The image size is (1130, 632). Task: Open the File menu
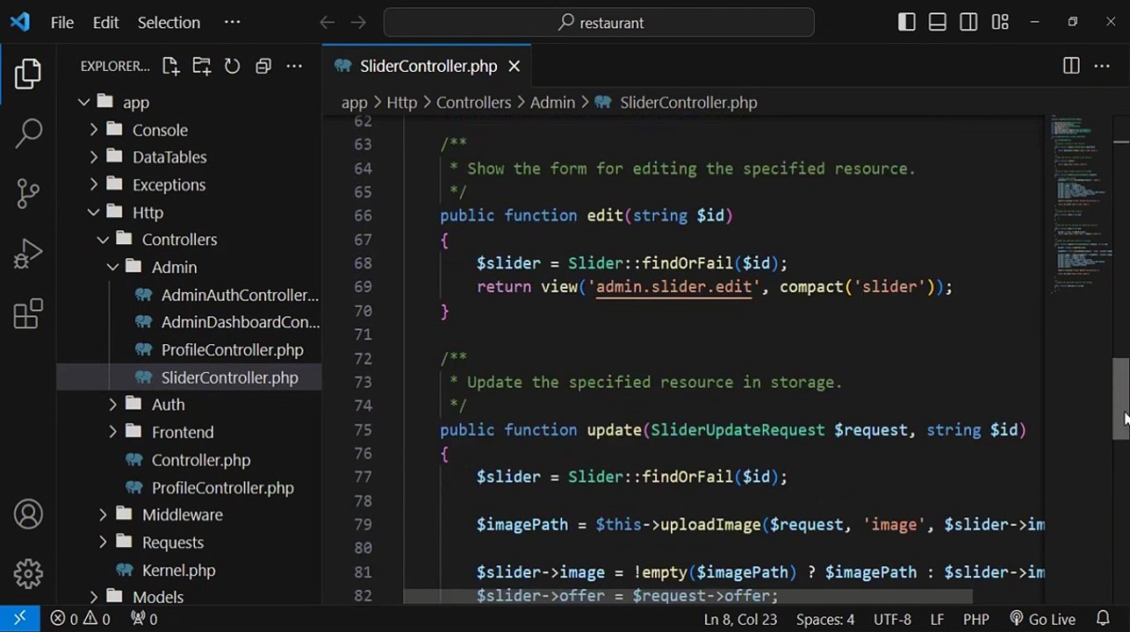tap(62, 23)
